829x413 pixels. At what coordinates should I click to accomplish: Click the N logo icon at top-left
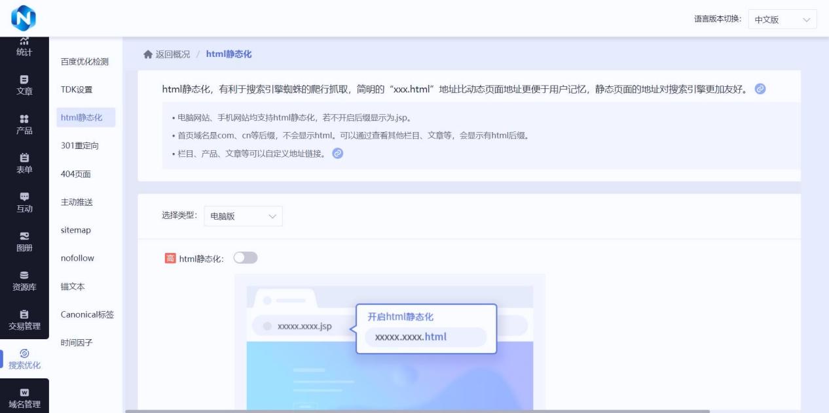24,18
